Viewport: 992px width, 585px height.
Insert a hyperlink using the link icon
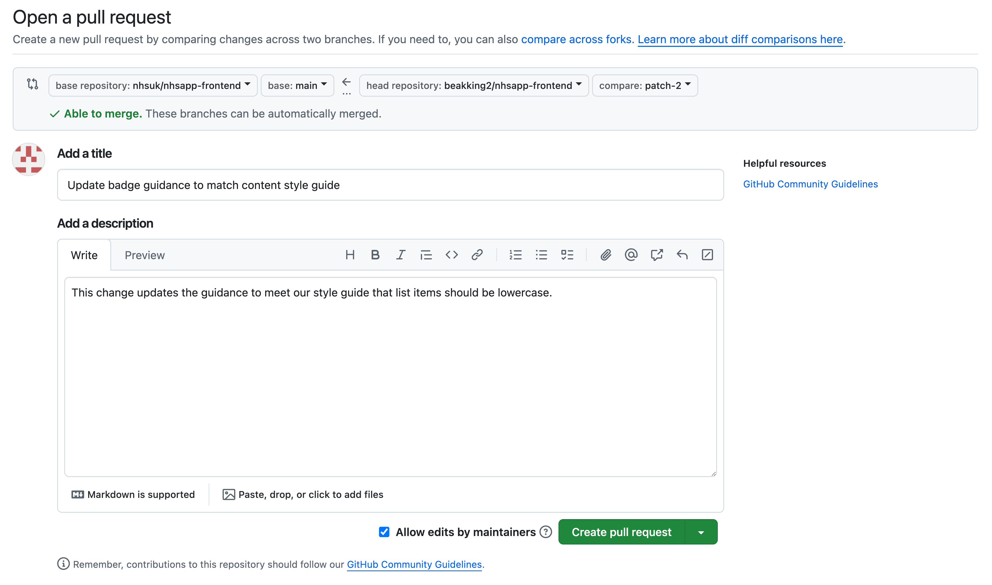tap(477, 255)
